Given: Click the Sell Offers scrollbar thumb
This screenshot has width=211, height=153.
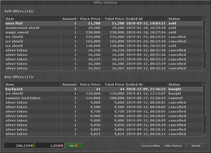Looking at the screenshot, I should tap(205, 36).
